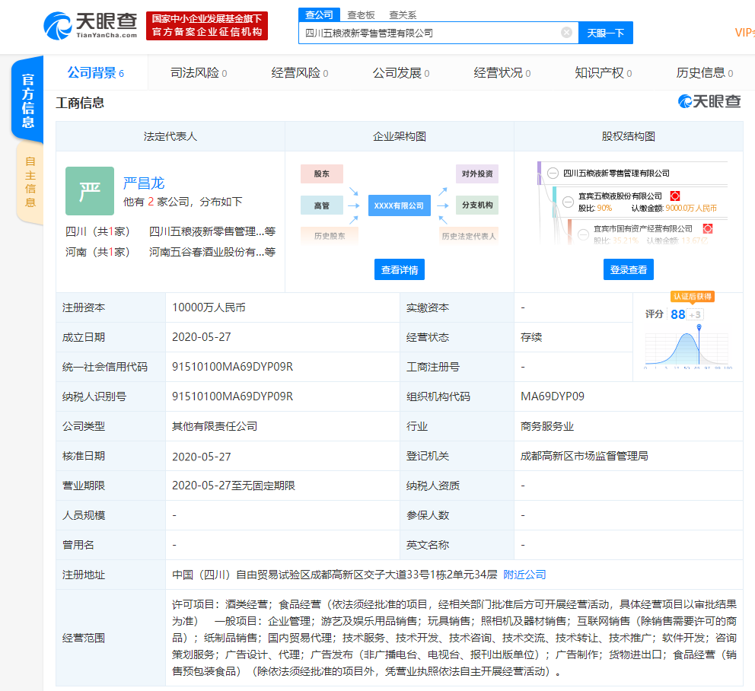
Task: Click the 查看详情 button under 企业架构图
Action: tap(400, 269)
